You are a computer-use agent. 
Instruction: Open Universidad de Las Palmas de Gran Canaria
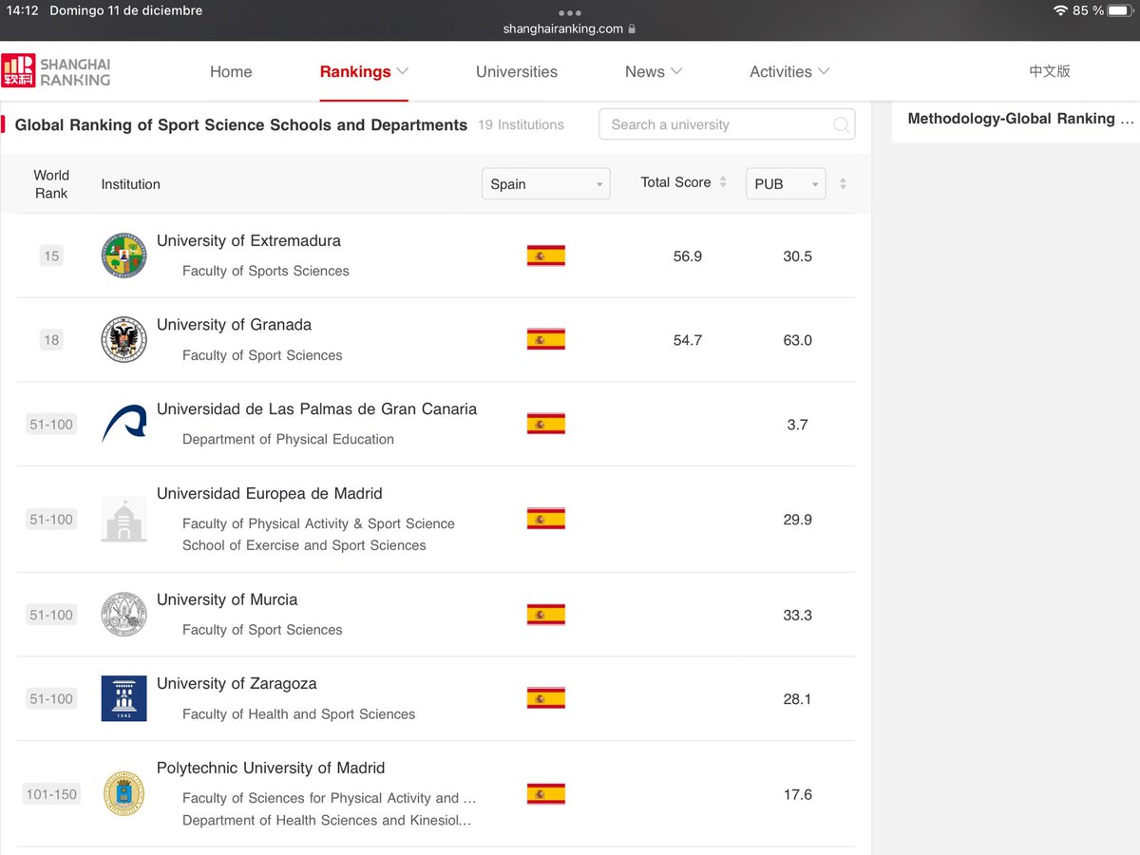coord(316,408)
